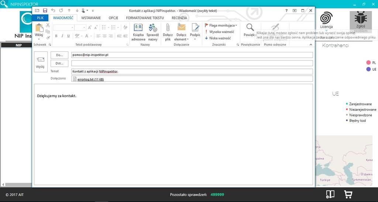Open Customize Quick Access Toolbar dropdown
The width and height of the screenshot is (378, 202).
(93, 11)
